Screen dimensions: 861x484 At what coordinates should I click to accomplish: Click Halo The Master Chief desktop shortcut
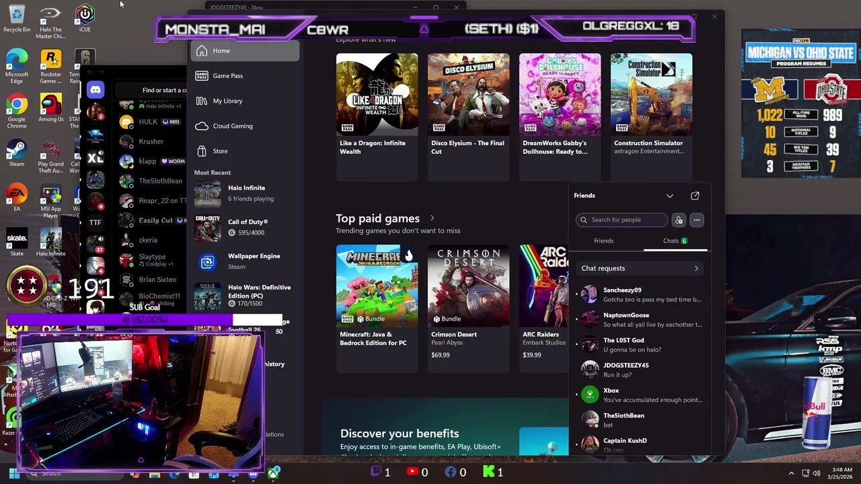[x=50, y=22]
